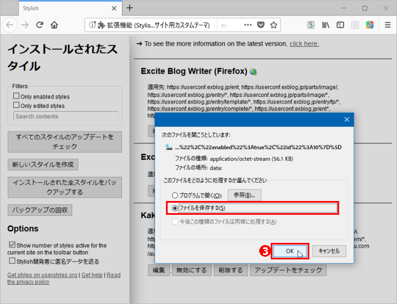Open the Firefox home page

tap(54, 25)
